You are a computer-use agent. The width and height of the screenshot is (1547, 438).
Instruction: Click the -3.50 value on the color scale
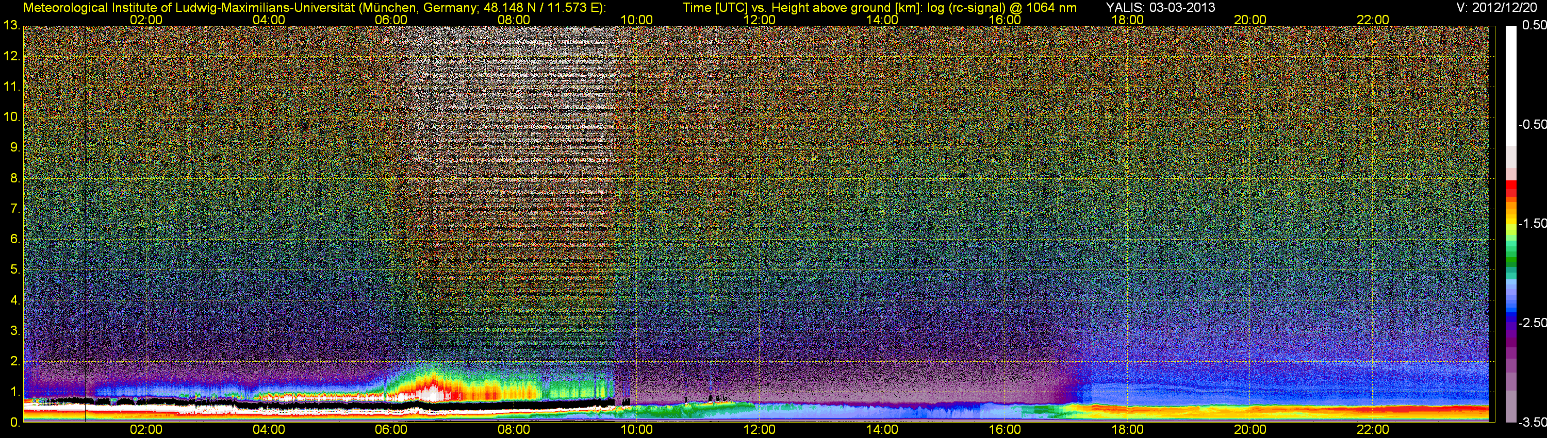tap(1532, 423)
